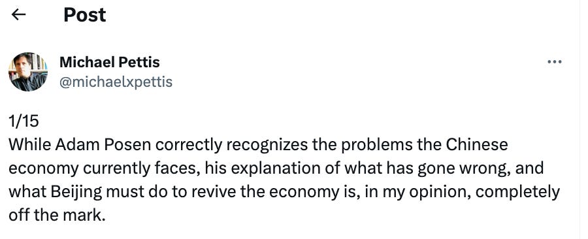Click the word completely in the post
This screenshot has height=239, width=588.
(517, 193)
